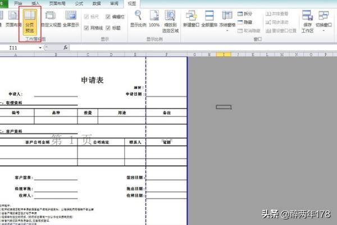
Task: Switch to 页面布局 view in workbook views
Action: [x=13, y=19]
